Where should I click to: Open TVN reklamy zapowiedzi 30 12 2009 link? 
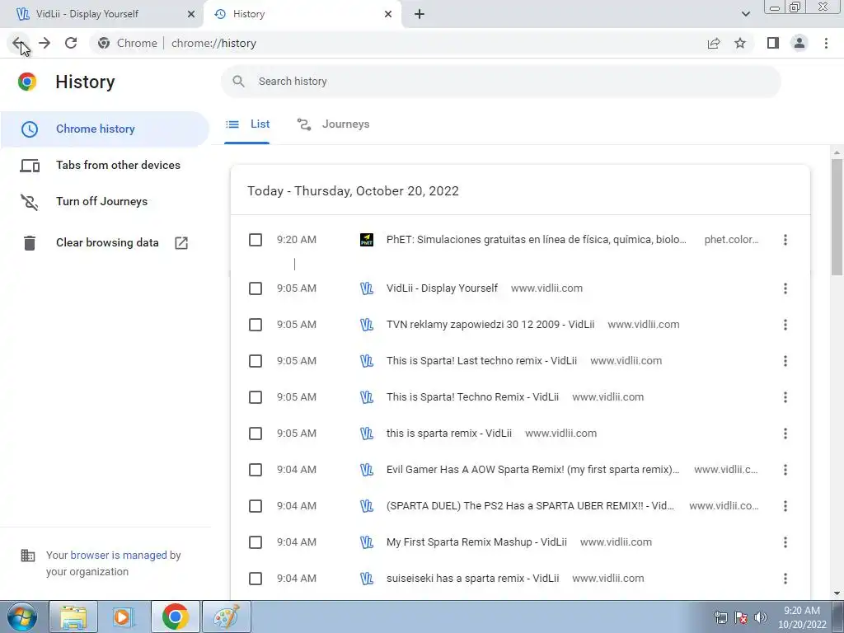point(490,325)
